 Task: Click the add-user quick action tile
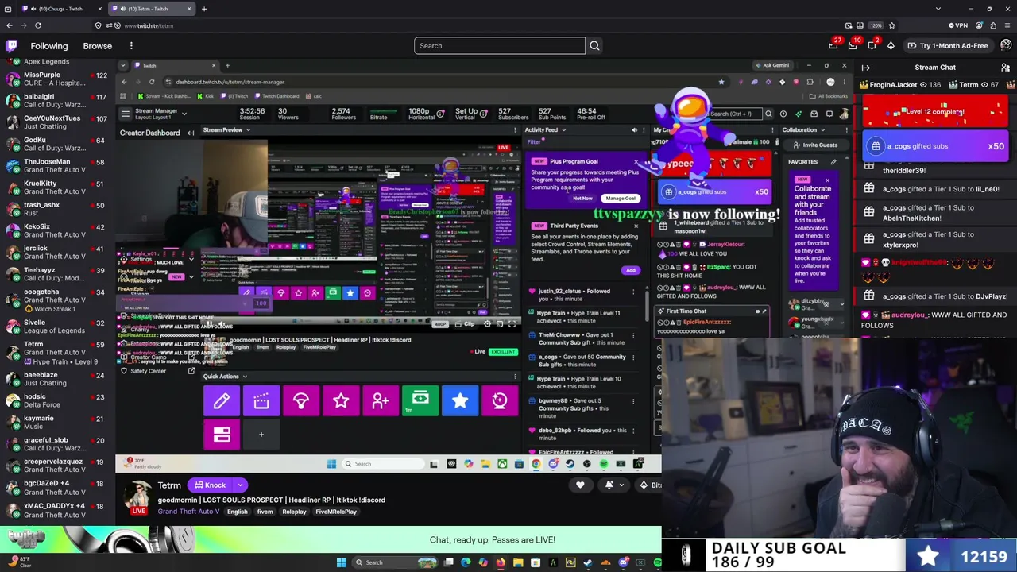[381, 401]
